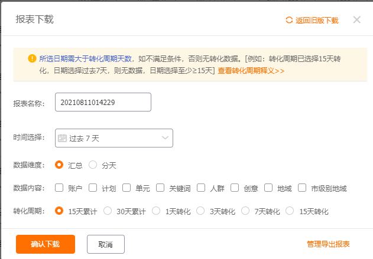Click the 数据维度: label
Image resolution: width=373 pixels, height=259 pixels.
[29, 165]
